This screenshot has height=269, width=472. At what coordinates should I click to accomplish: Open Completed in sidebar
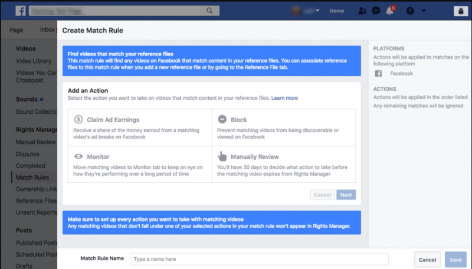pos(31,166)
